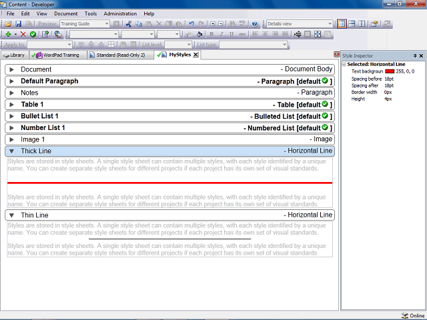This screenshot has width=427, height=320.
Task: Click the properties icon beside view buttons
Action: [x=374, y=24]
